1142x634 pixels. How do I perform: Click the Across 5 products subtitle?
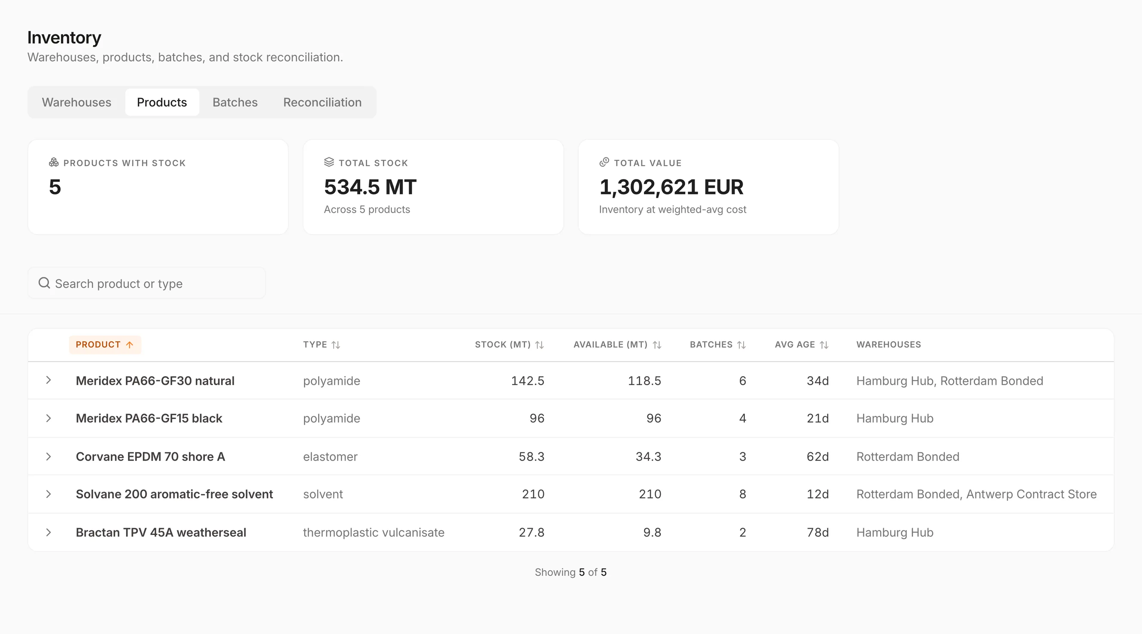(367, 210)
